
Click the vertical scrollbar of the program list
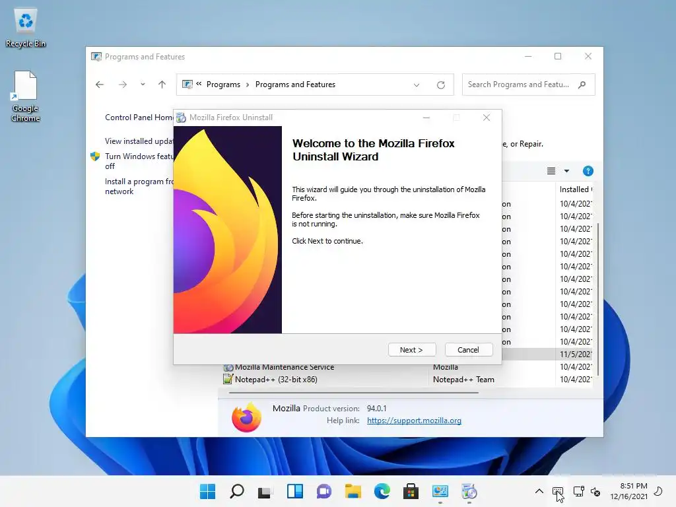597,298
